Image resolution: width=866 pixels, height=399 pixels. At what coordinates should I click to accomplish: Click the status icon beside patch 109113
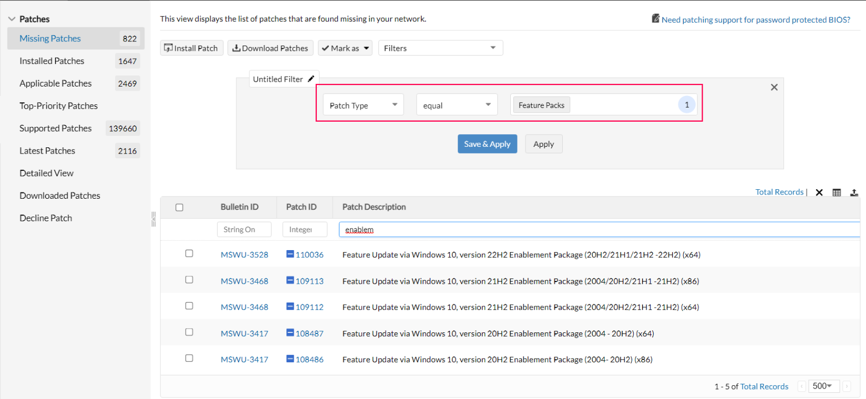pos(290,281)
